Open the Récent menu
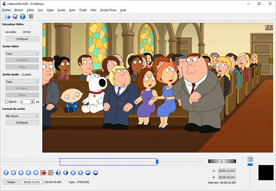 coord(19,10)
